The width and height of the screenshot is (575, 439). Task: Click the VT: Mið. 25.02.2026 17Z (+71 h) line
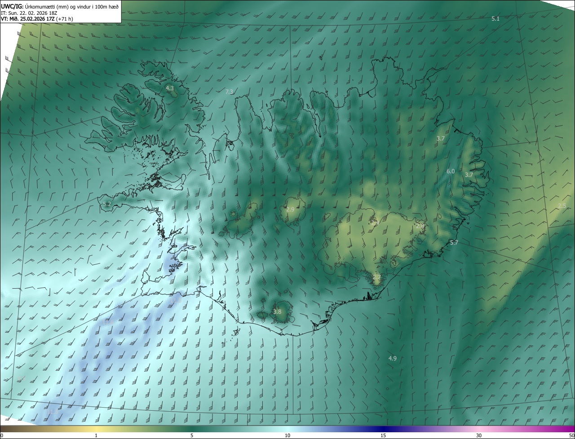pyautogui.click(x=37, y=19)
